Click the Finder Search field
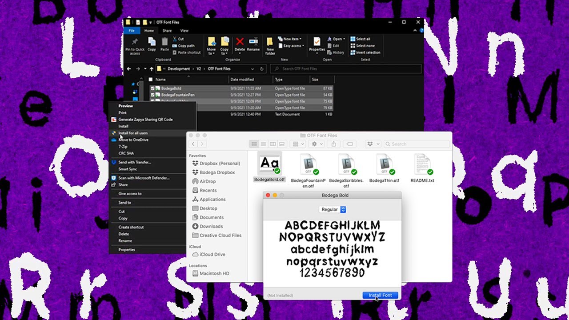Viewport: 569px width, 320px height. [x=417, y=144]
